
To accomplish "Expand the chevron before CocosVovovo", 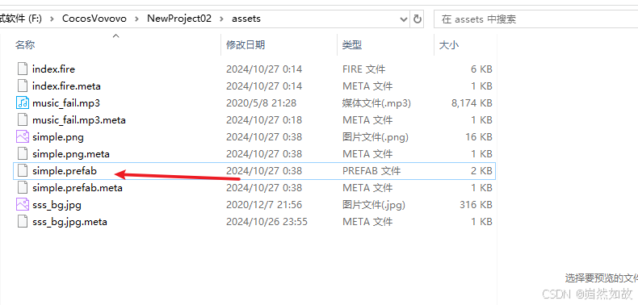I will [52, 19].
